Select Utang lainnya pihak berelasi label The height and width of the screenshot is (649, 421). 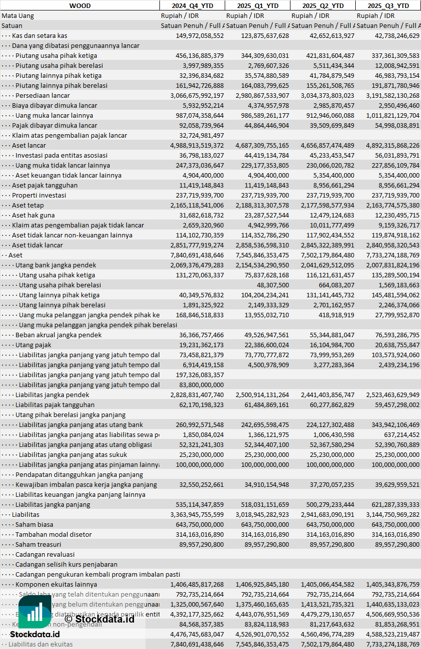62,305
